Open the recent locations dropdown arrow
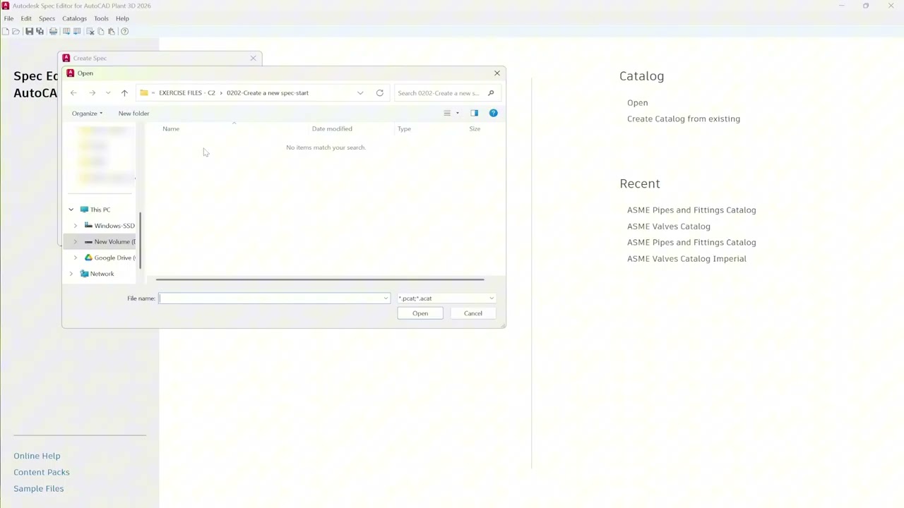Screen dimensions: 904x508 pos(108,93)
